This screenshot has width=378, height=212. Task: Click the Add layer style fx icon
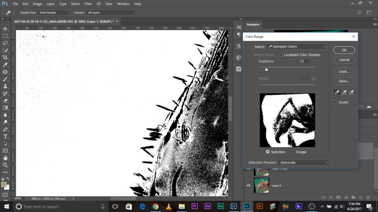pos(331,197)
